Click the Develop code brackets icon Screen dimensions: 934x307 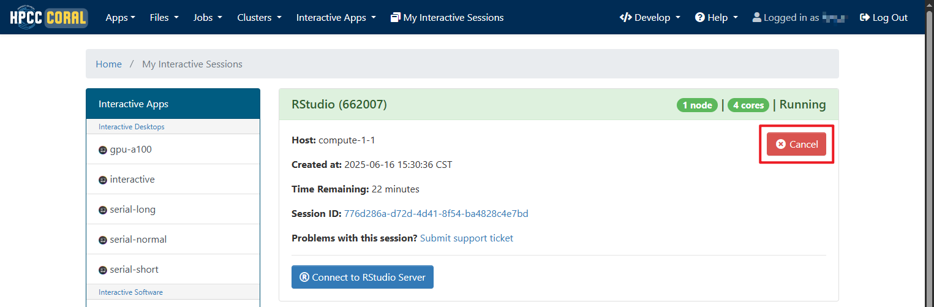click(x=625, y=18)
